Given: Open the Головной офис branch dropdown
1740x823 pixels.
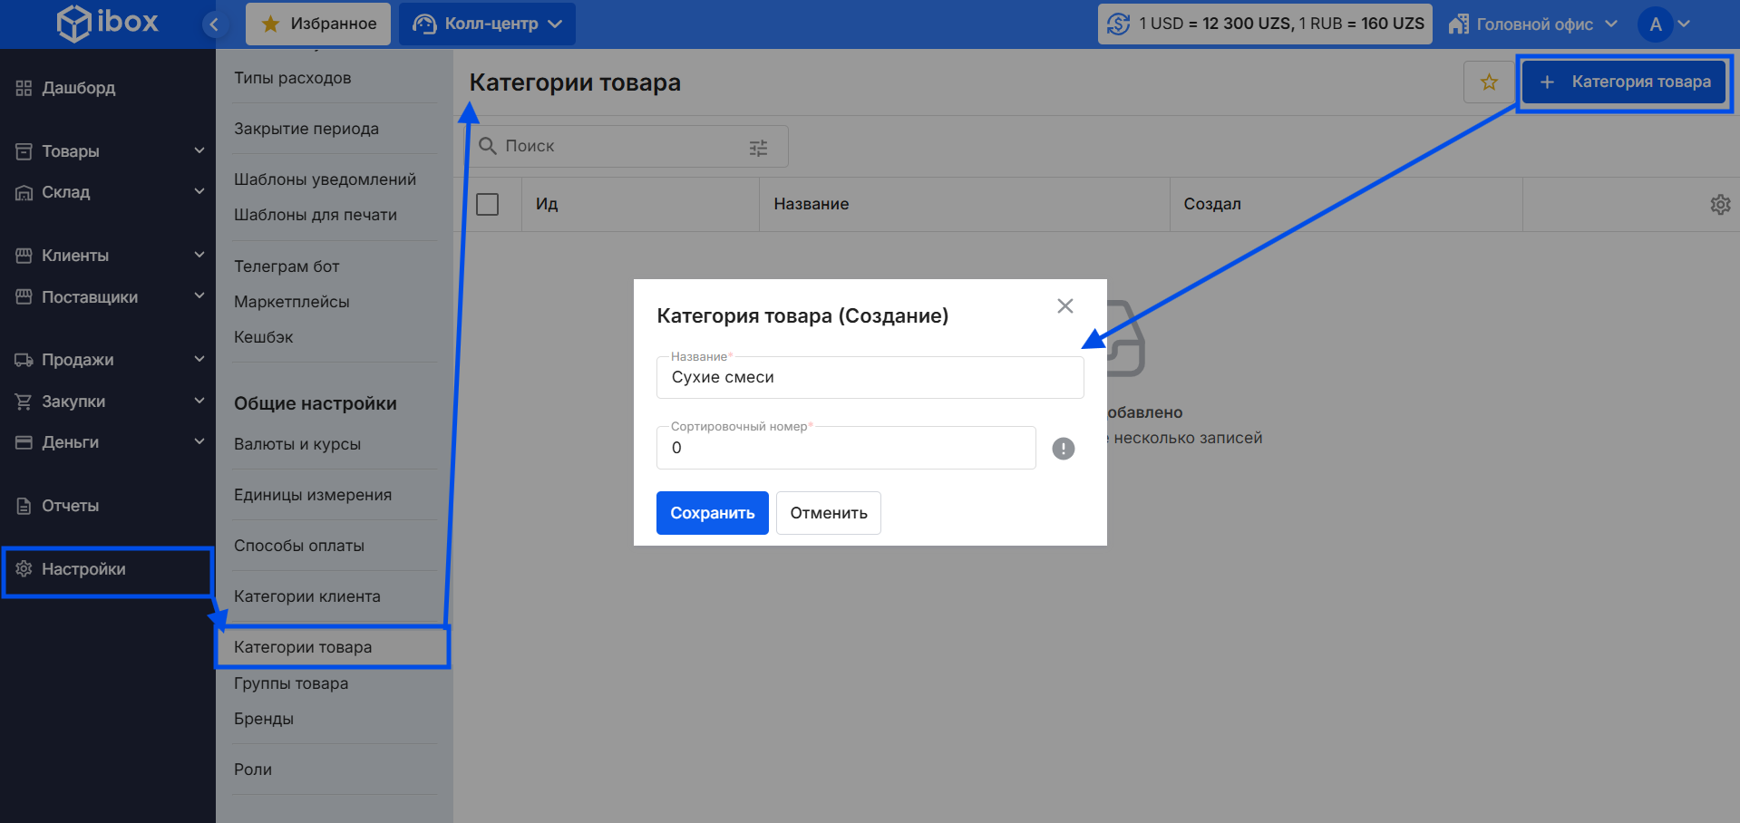Looking at the screenshot, I should [x=1532, y=24].
